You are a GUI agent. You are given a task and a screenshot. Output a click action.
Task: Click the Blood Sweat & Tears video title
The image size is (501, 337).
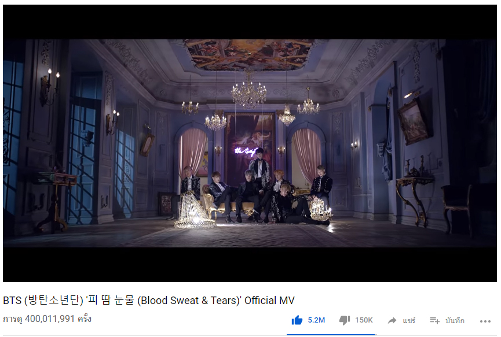(149, 301)
